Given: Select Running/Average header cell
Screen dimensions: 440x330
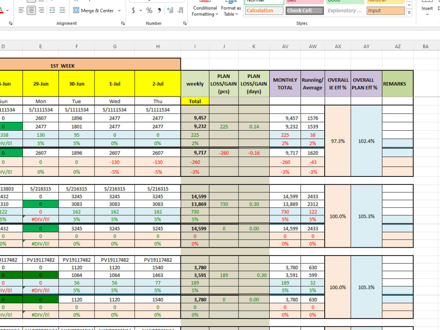Looking at the screenshot, I should [x=312, y=84].
